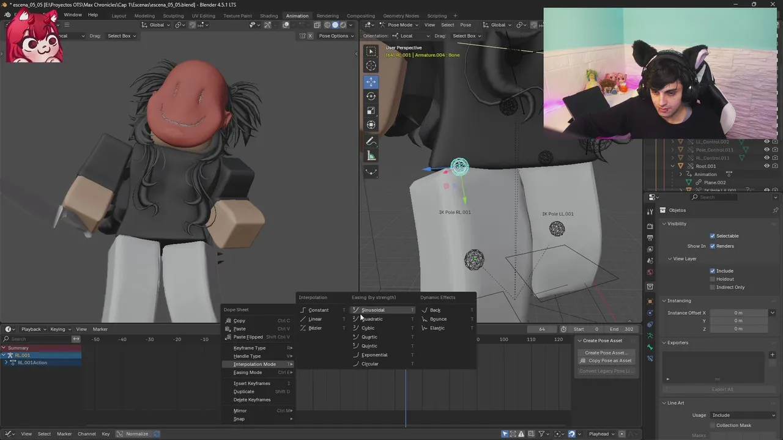Image resolution: width=783 pixels, height=440 pixels.
Task: Collapse the Root.001 outliner tree item
Action: pyautogui.click(x=673, y=166)
